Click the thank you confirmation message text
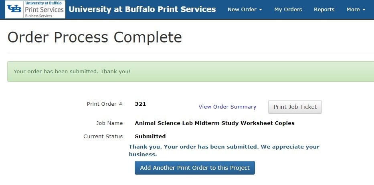 click(224, 150)
